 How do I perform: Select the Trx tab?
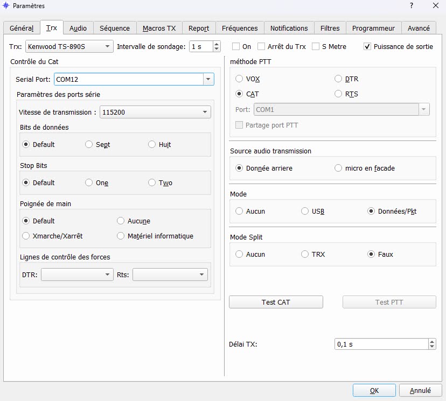pos(52,27)
